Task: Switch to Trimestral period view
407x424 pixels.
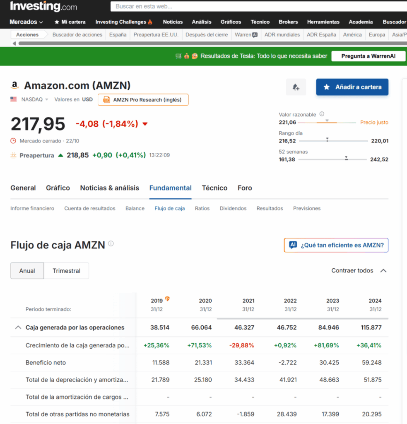Action: coord(66,271)
